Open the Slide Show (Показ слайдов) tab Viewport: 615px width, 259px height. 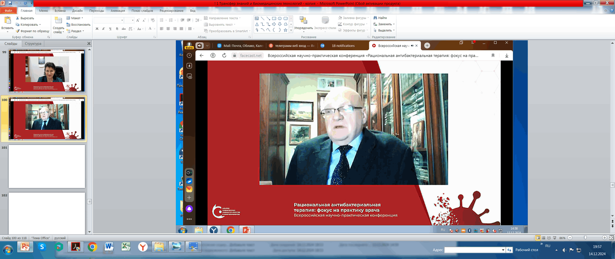[142, 11]
